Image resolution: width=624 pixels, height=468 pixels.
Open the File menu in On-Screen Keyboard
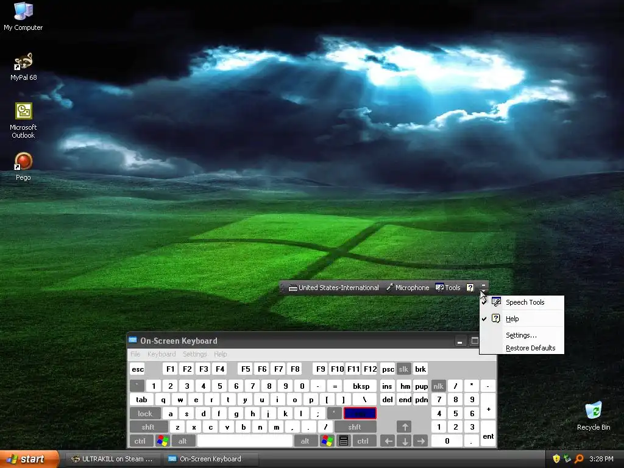point(135,354)
